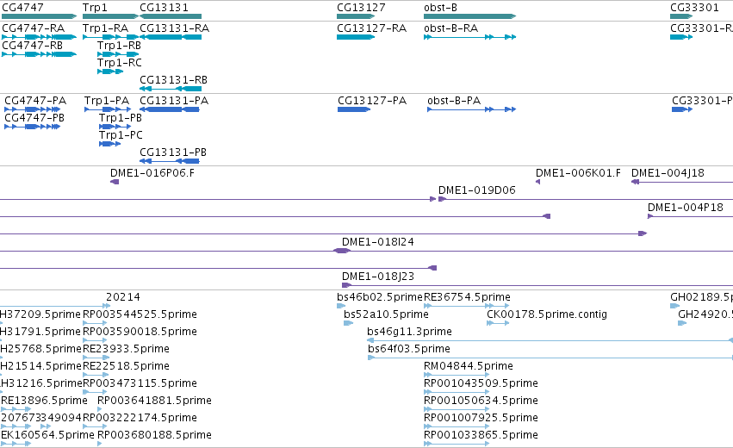Select the CG13131 gene feature
This screenshot has width=733, height=448.
171,16
